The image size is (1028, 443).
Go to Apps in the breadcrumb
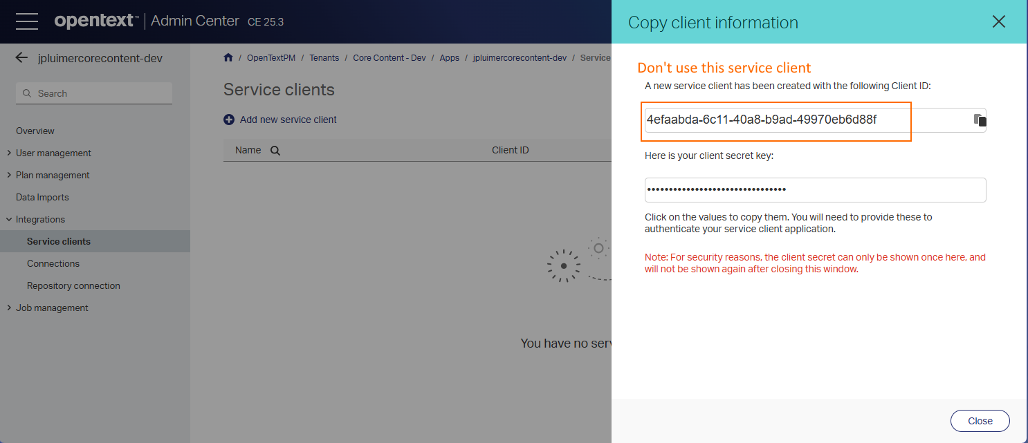click(x=450, y=58)
